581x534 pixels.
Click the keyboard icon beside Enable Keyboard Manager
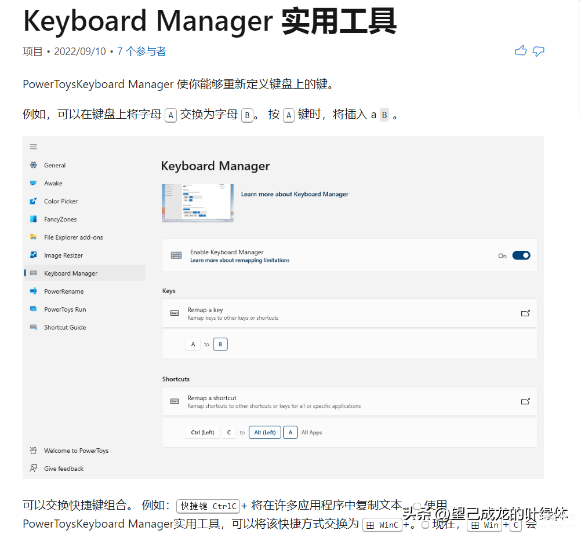coord(176,255)
